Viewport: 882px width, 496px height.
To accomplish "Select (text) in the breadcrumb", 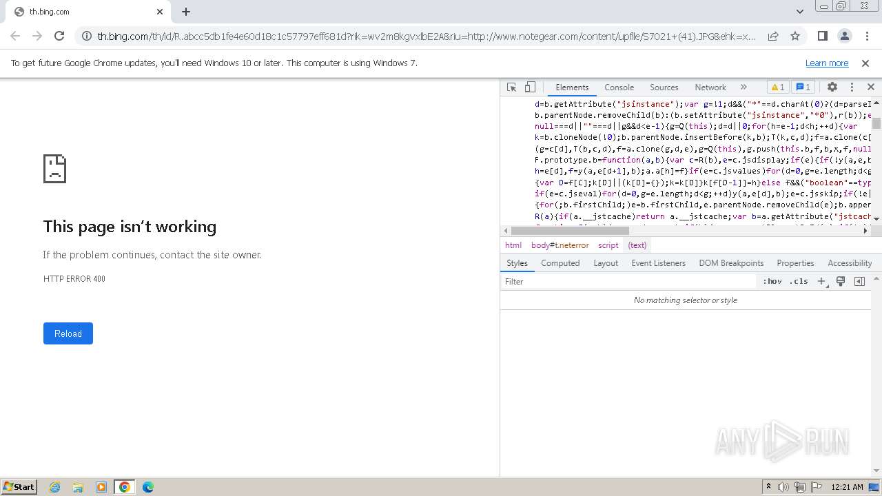I will [637, 245].
